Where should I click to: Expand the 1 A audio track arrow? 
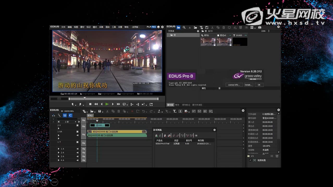click(x=58, y=149)
